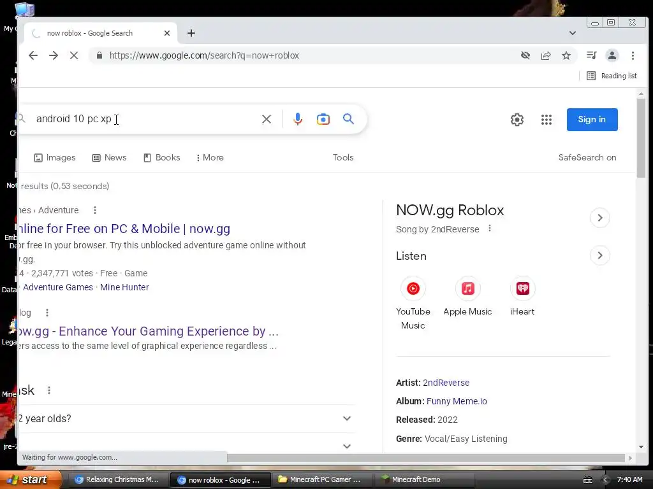Open options dots beside 'ask' heading
The image size is (653, 489).
49,390
